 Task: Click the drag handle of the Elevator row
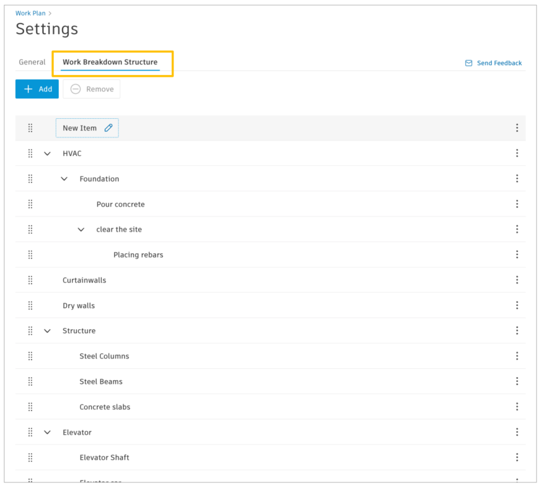coord(30,432)
